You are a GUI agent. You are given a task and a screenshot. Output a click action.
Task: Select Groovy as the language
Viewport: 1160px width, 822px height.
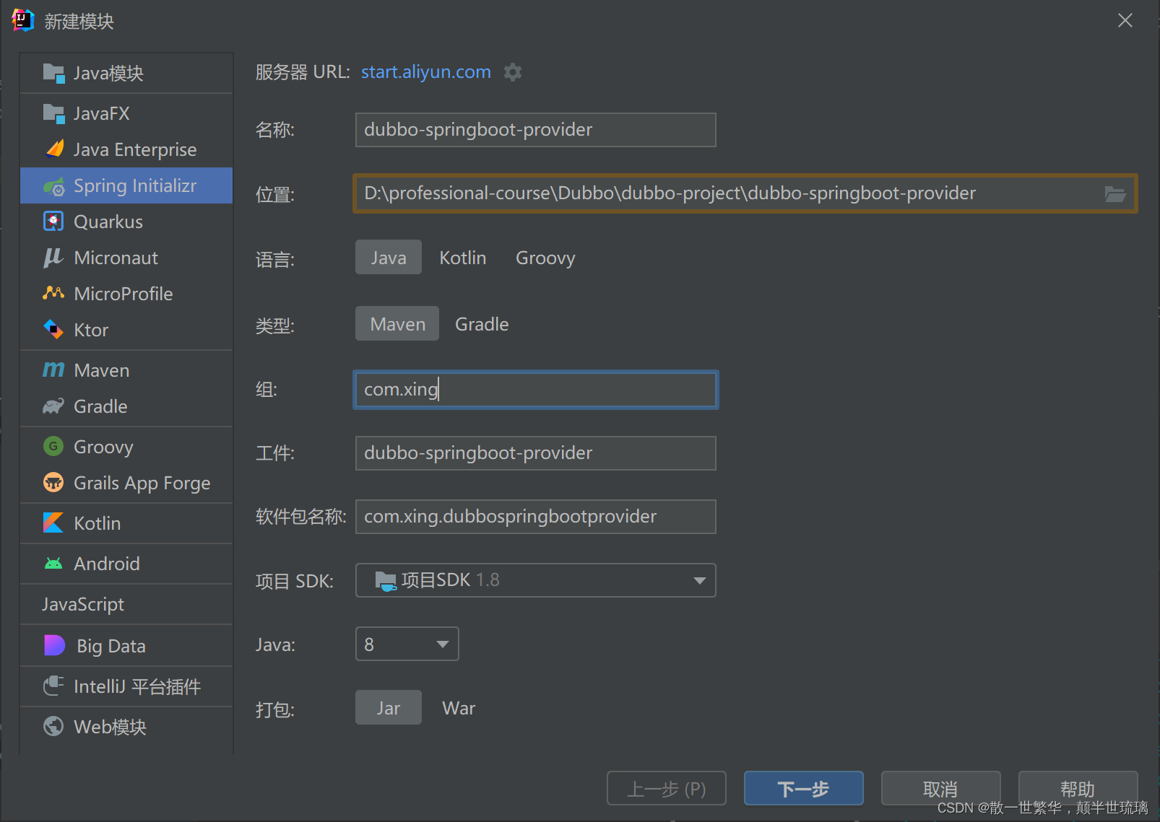click(x=545, y=258)
